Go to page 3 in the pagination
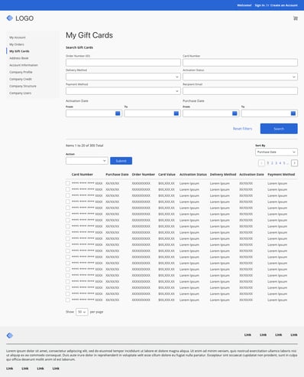This screenshot has height=377, width=304. point(276,163)
